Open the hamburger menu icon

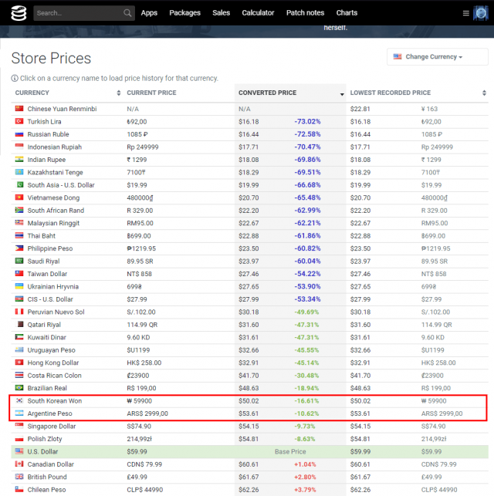[x=466, y=13]
